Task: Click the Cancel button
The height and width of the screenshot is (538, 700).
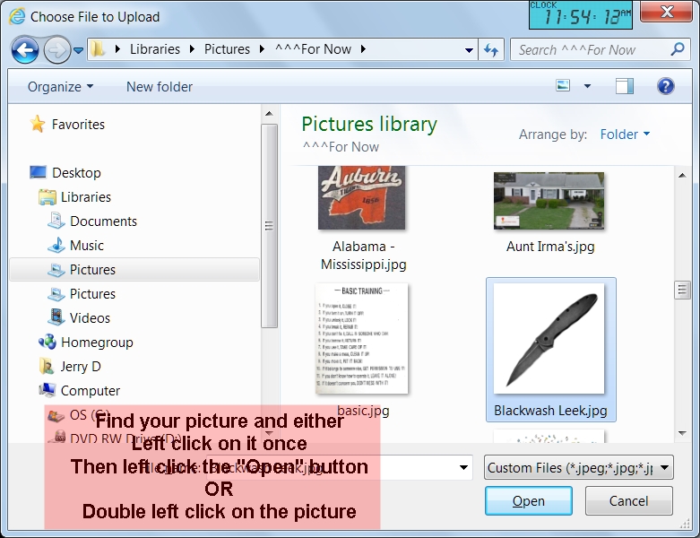Action: pos(628,501)
